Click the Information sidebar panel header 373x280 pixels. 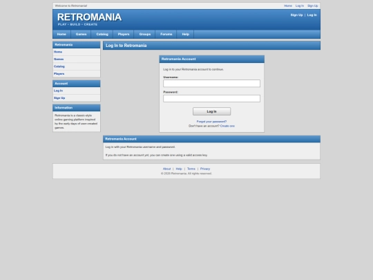(x=77, y=108)
